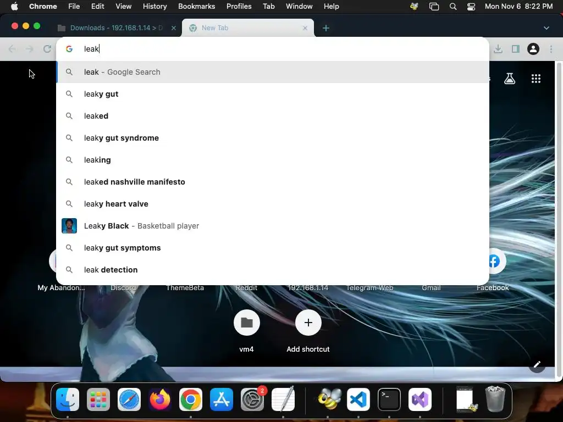Reload page with the refresh icon

point(47,49)
